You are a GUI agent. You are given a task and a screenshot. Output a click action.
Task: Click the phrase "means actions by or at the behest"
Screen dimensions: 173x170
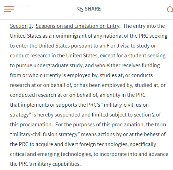[121, 134]
